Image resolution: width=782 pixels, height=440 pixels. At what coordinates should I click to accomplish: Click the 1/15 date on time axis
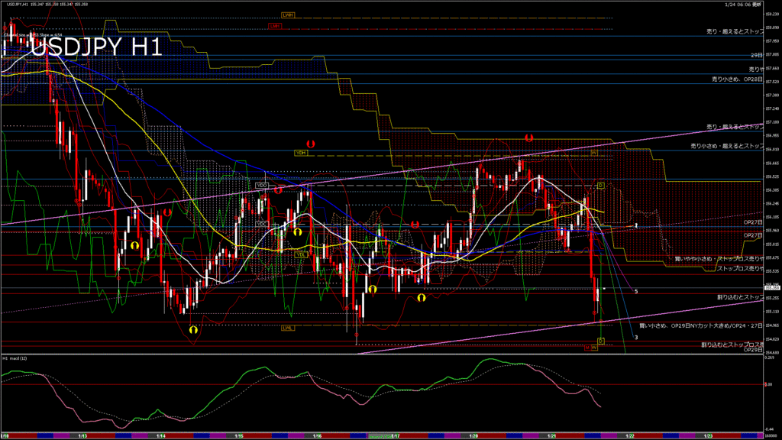[239, 436]
